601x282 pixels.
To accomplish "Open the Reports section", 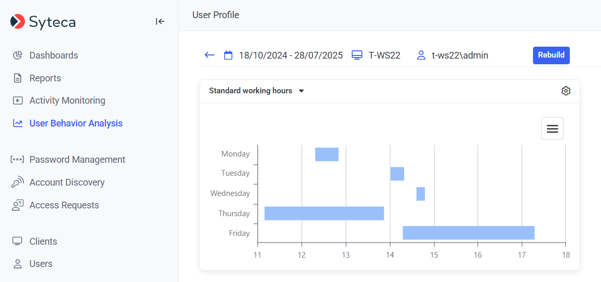I will point(45,78).
